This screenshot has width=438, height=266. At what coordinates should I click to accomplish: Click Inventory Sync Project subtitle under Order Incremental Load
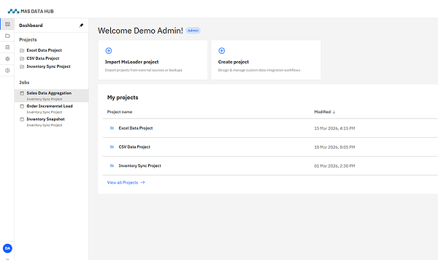point(44,112)
